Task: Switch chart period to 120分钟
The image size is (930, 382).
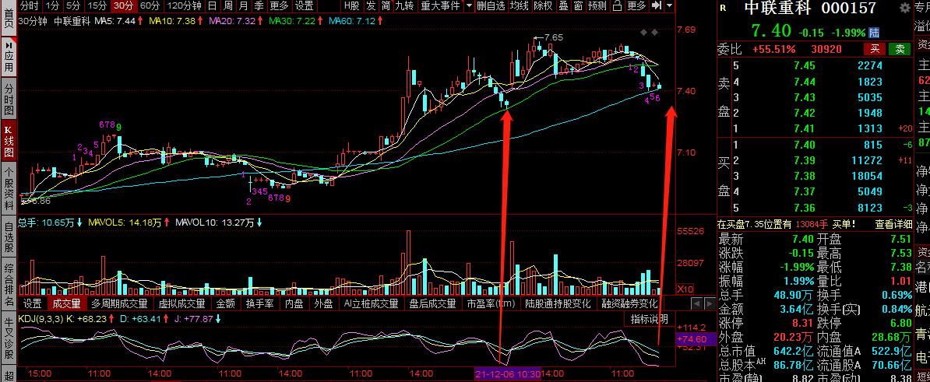Action: [185, 6]
